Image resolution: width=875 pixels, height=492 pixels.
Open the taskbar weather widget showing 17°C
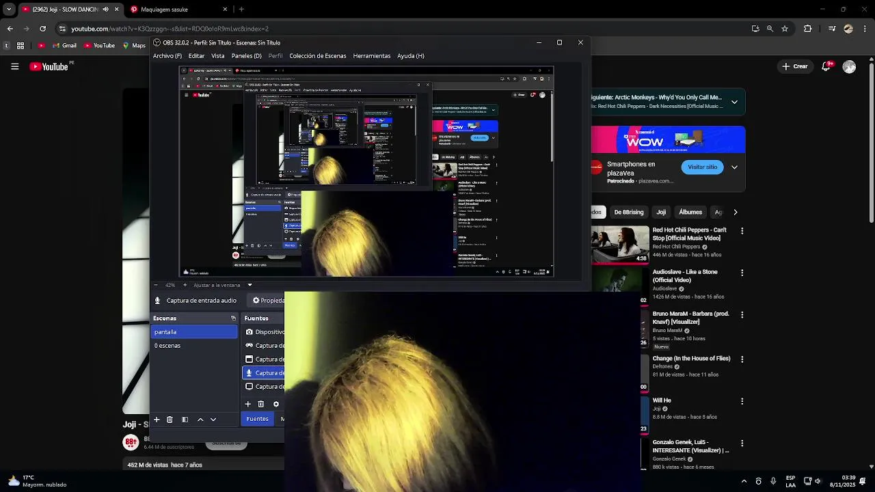tap(38, 481)
